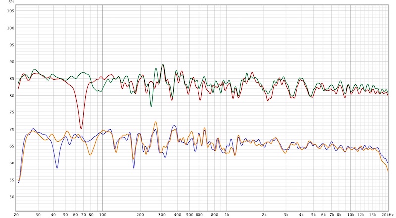This screenshot has width=396, height=218.
Task: Click the 75 label on SPL axis
Action: (12, 112)
